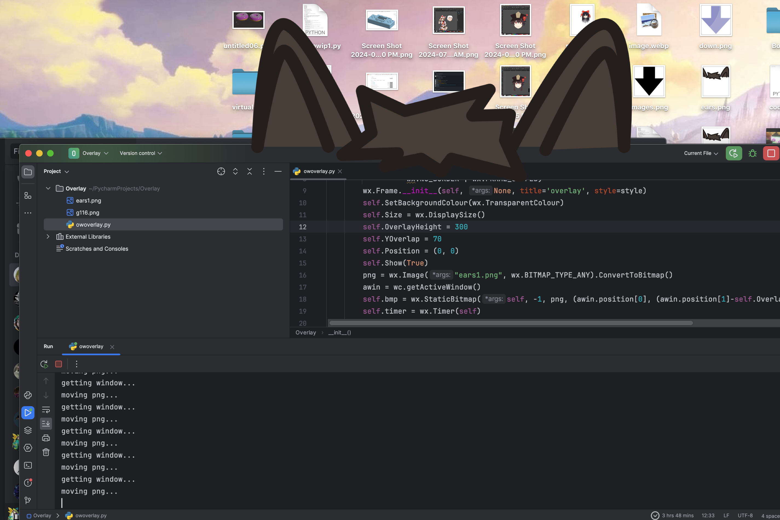Open Current File run configuration dropdown

pos(701,153)
